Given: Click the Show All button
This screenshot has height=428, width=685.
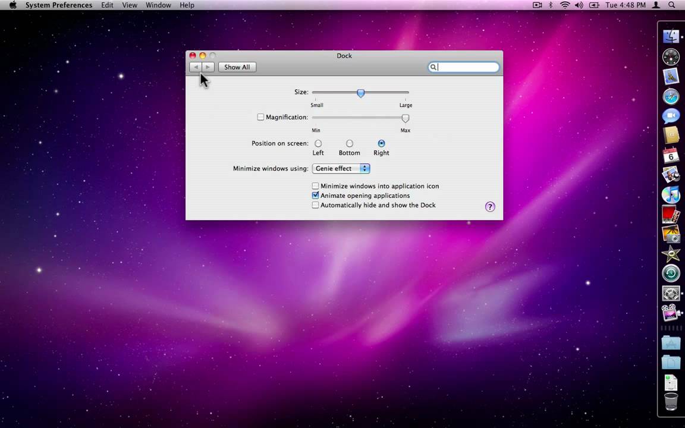Looking at the screenshot, I should point(237,67).
